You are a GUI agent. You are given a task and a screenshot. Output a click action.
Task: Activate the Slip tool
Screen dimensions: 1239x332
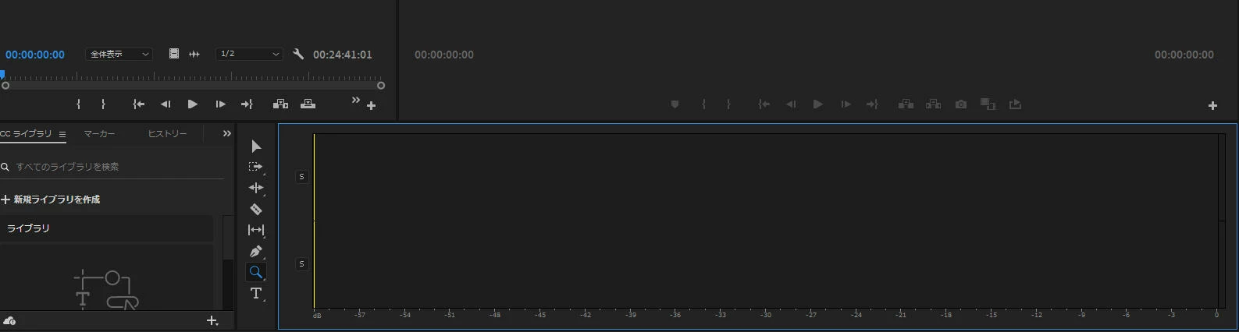(256, 230)
